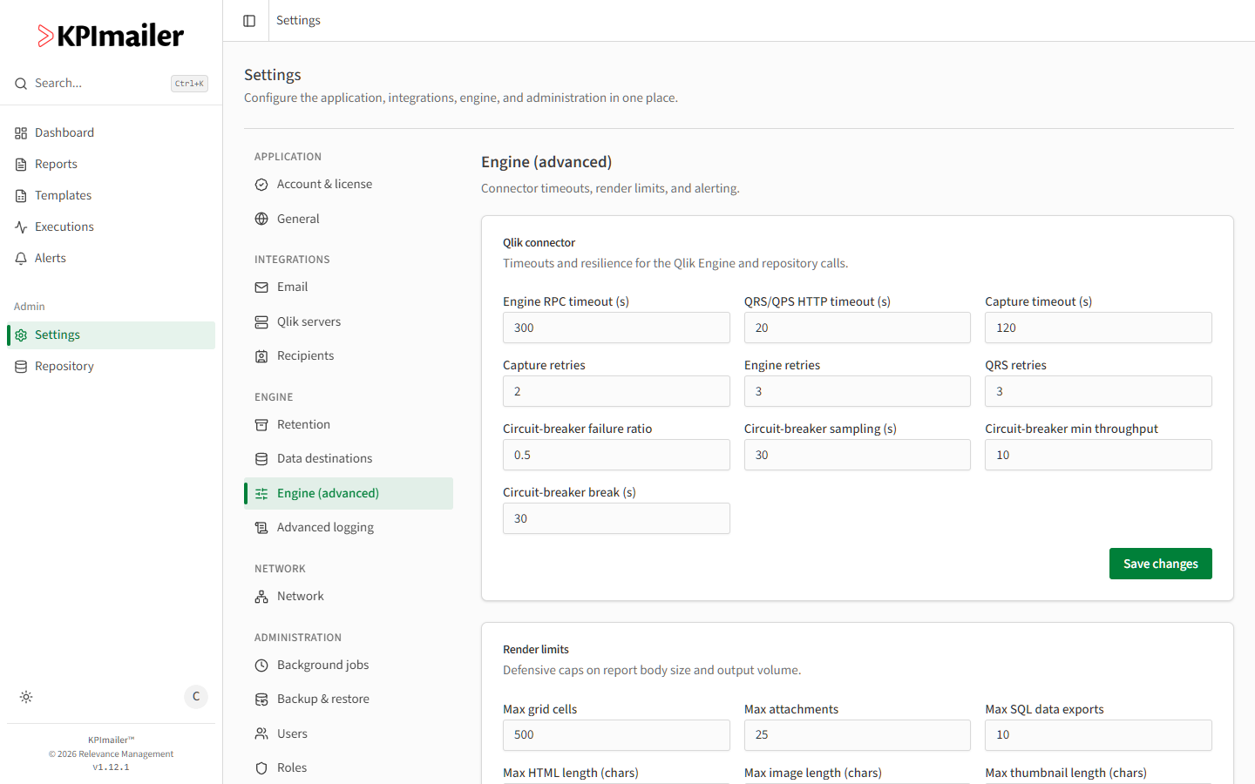Image resolution: width=1255 pixels, height=784 pixels.
Task: Edit Circuit-breaker failure ratio field
Action: coord(616,455)
